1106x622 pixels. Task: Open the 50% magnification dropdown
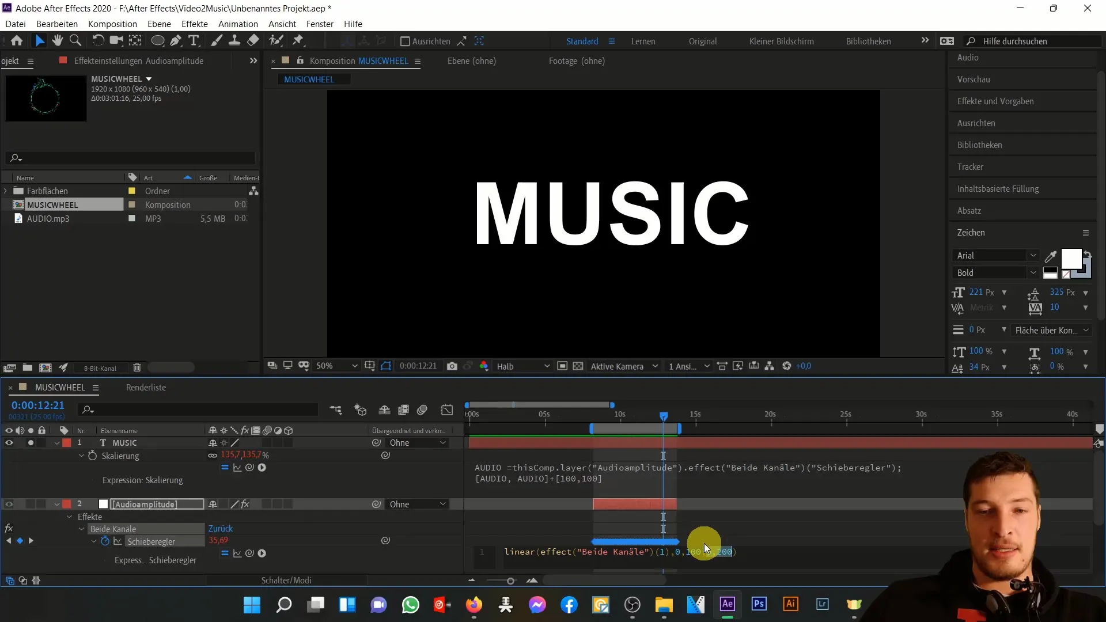(x=336, y=366)
